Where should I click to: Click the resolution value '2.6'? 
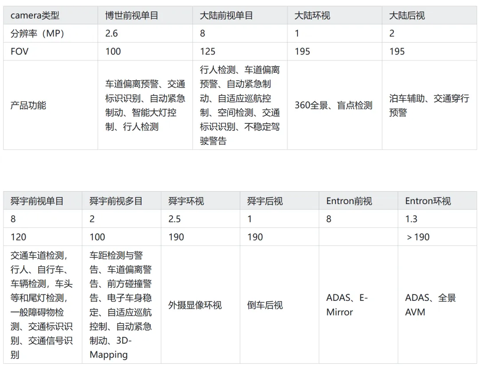tap(145, 33)
